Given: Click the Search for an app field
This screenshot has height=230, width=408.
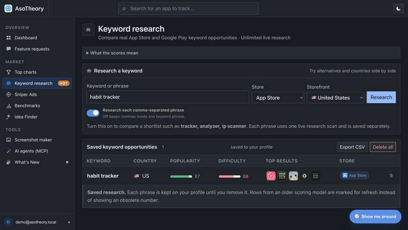Looking at the screenshot, I should point(188,9).
